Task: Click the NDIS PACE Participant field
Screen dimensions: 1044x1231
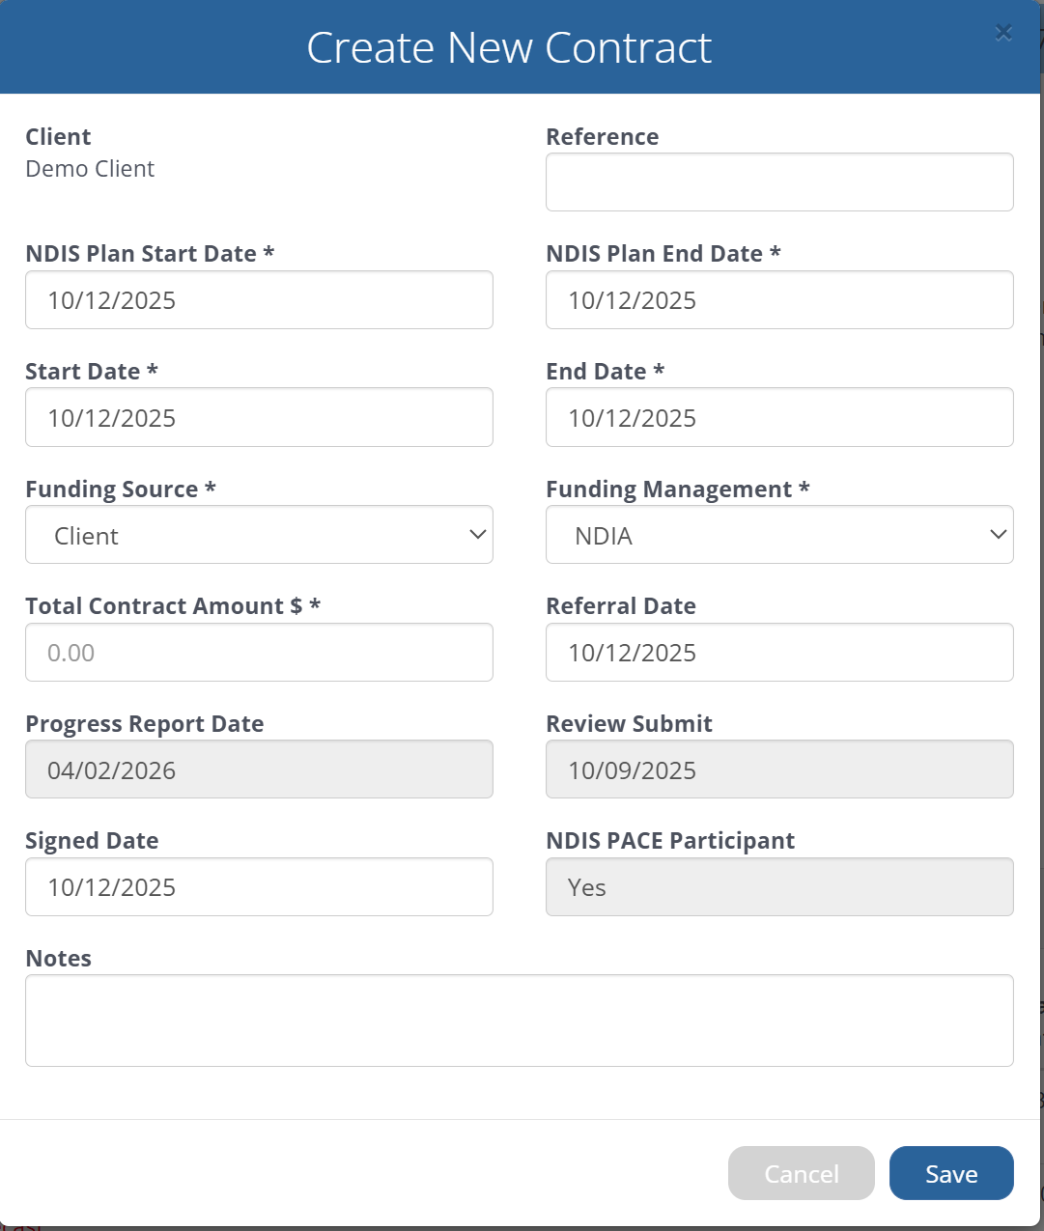Action: (x=778, y=887)
